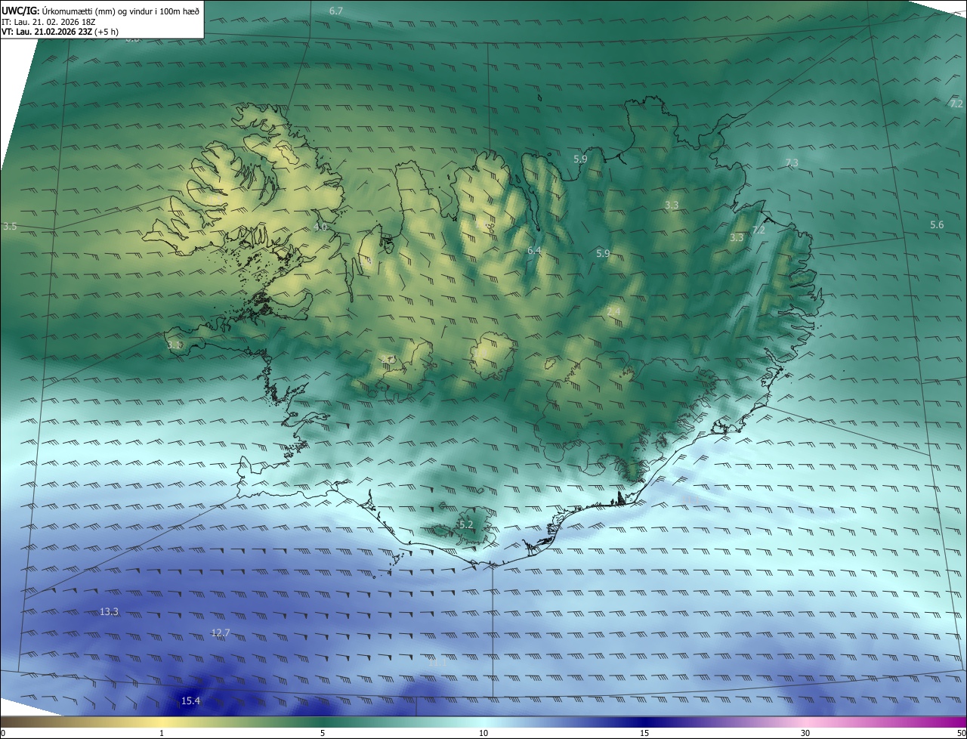Click the 2.4 value label on the map

[x=613, y=312]
